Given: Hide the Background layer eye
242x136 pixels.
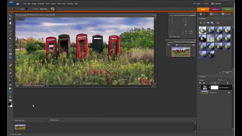Looking at the screenshot, I should coord(199,93).
